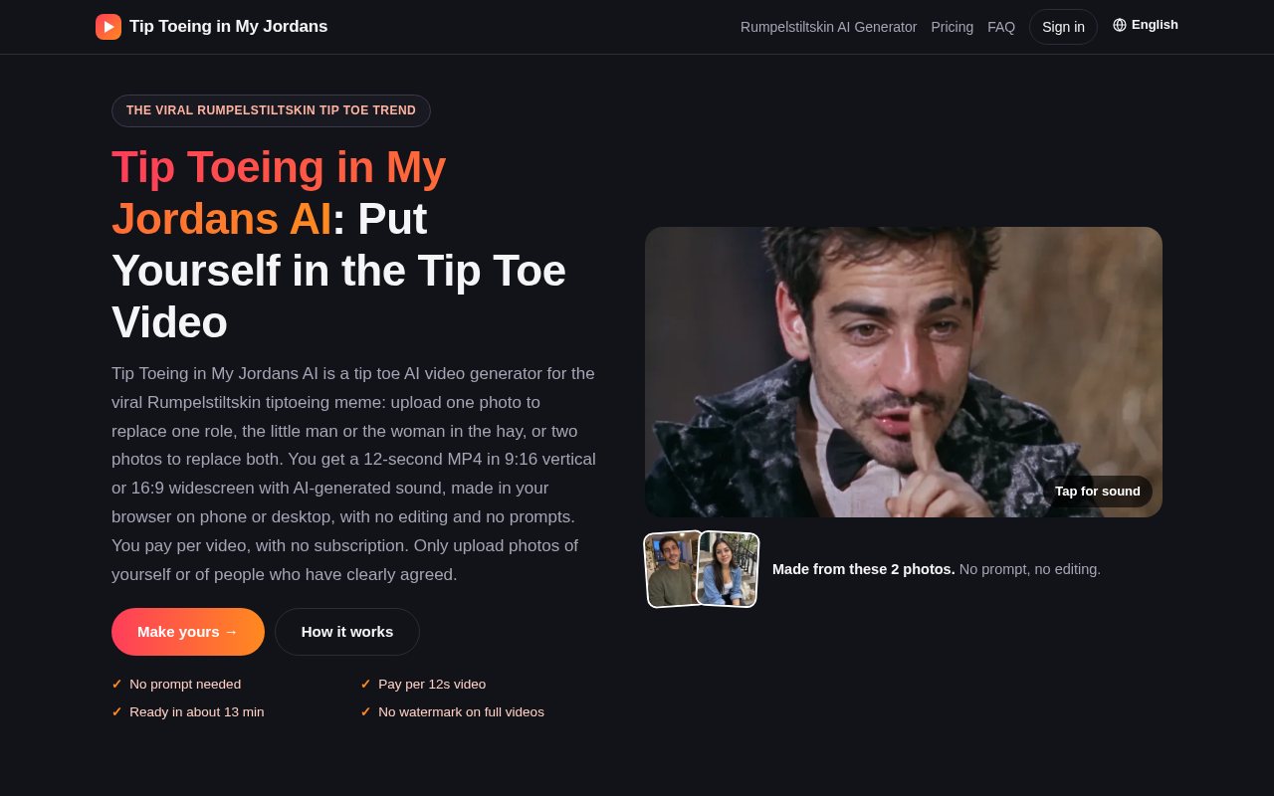Click 'No watermark on full videos' text
Screen dimensions: 1274x796
(461, 712)
